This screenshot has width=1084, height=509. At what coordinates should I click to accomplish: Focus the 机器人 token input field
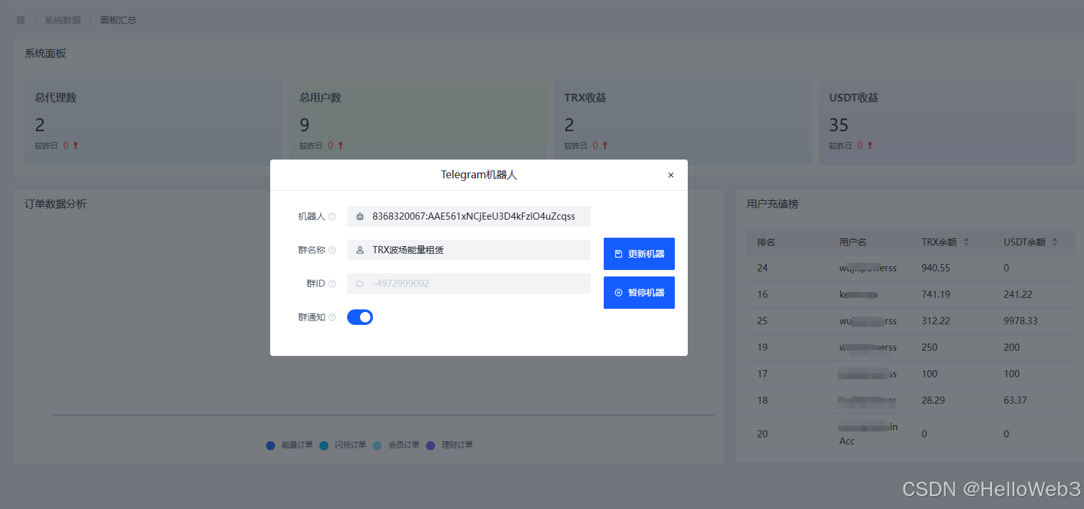pos(469,216)
